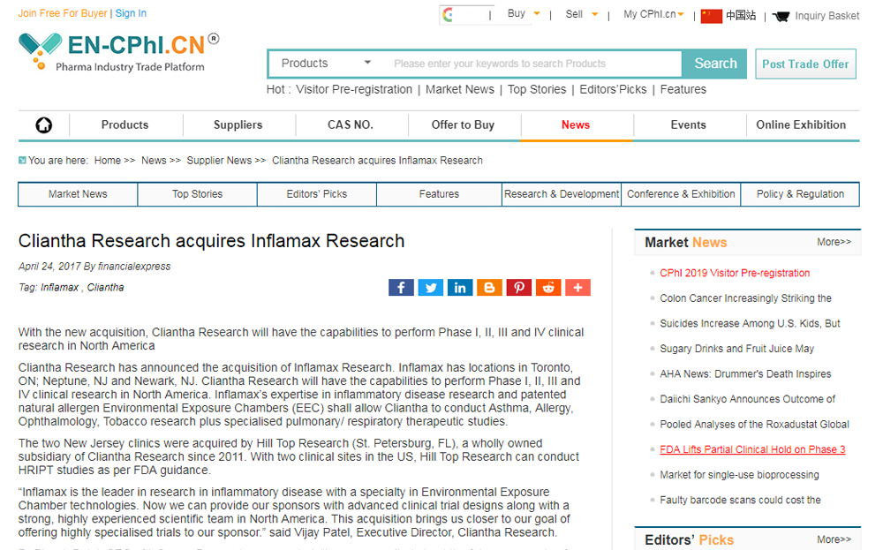The height and width of the screenshot is (550, 883).
Task: Share article on Twitter
Action: tap(430, 288)
